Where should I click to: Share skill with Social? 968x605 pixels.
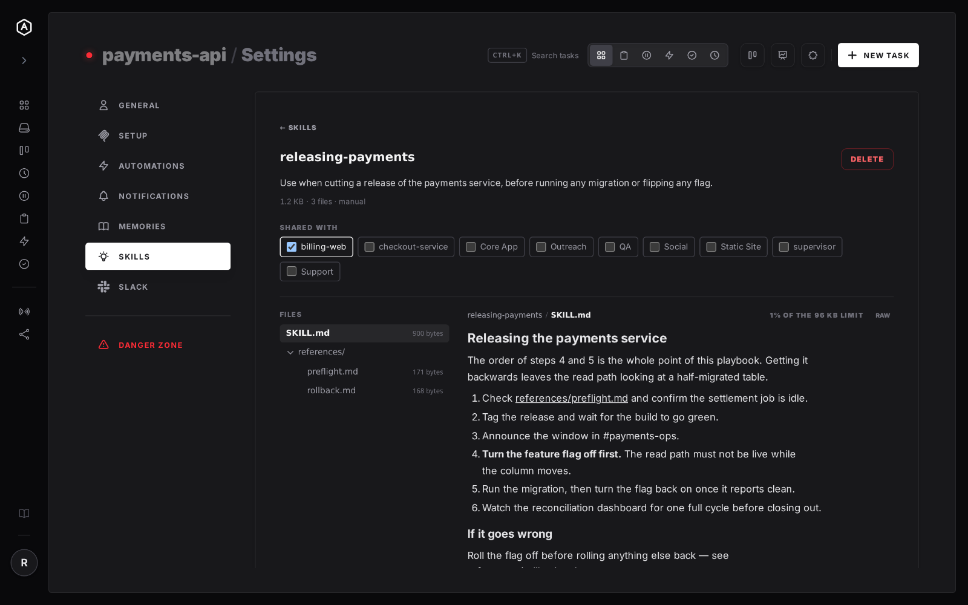pos(669,247)
